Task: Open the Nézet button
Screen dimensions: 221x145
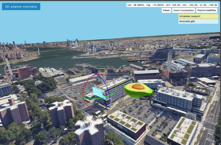Action: click(166, 10)
